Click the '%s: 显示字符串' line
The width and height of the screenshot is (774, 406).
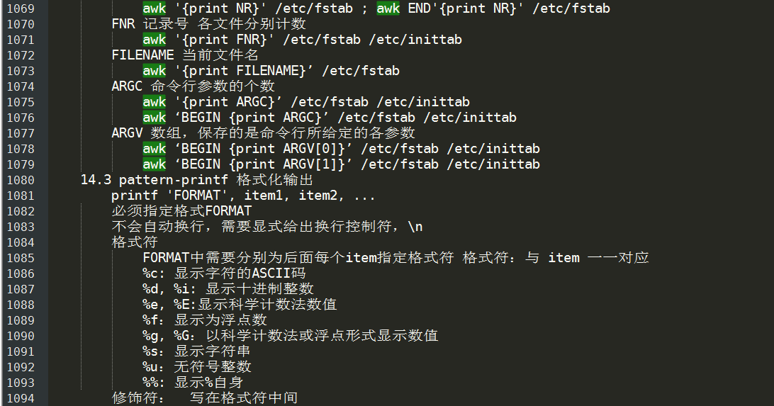pyautogui.click(x=196, y=351)
